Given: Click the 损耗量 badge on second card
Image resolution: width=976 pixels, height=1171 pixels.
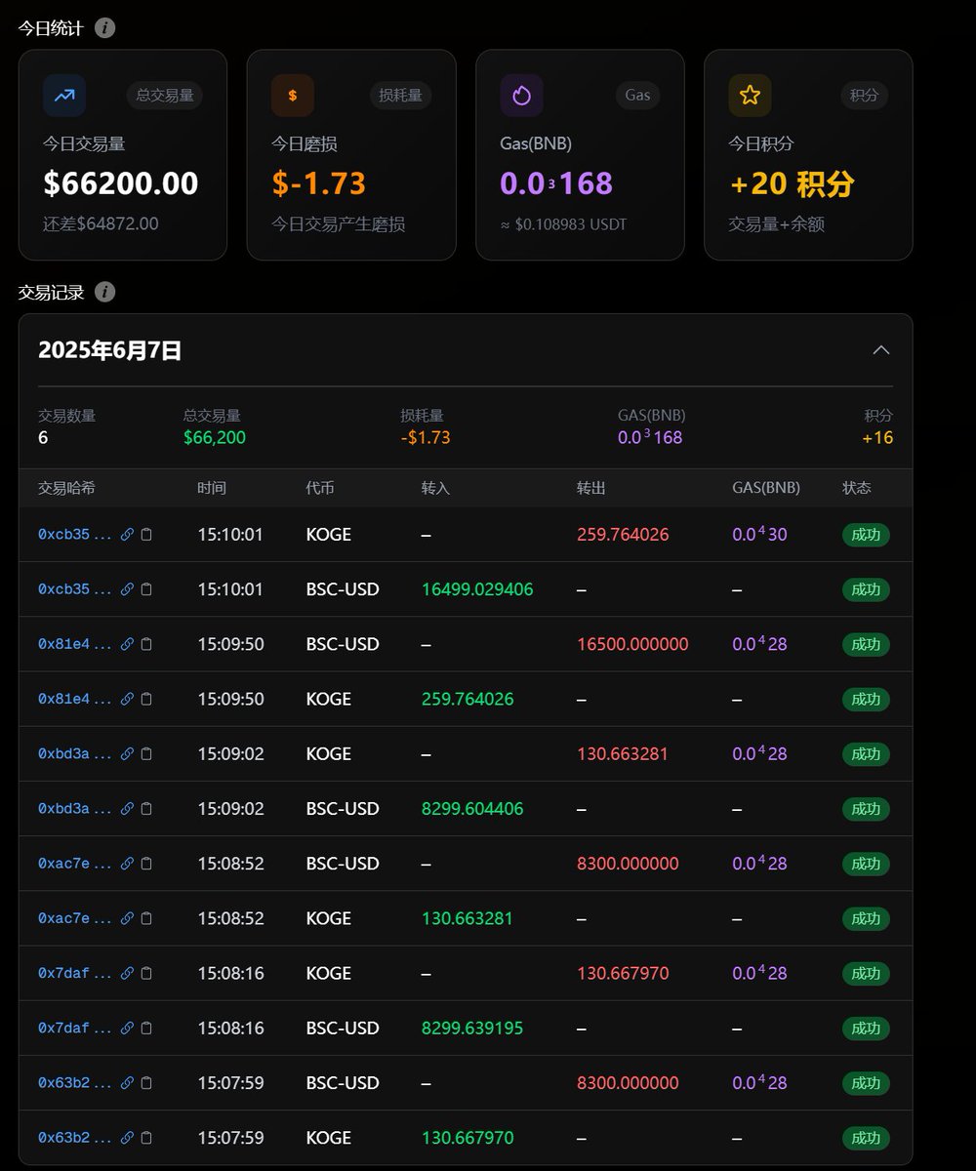Looking at the screenshot, I should 401,95.
